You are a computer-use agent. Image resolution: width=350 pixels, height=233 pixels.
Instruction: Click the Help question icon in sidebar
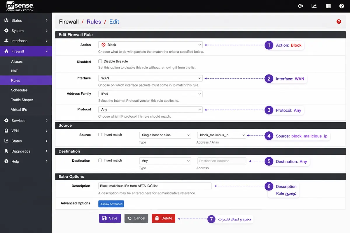pyautogui.click(x=6, y=161)
